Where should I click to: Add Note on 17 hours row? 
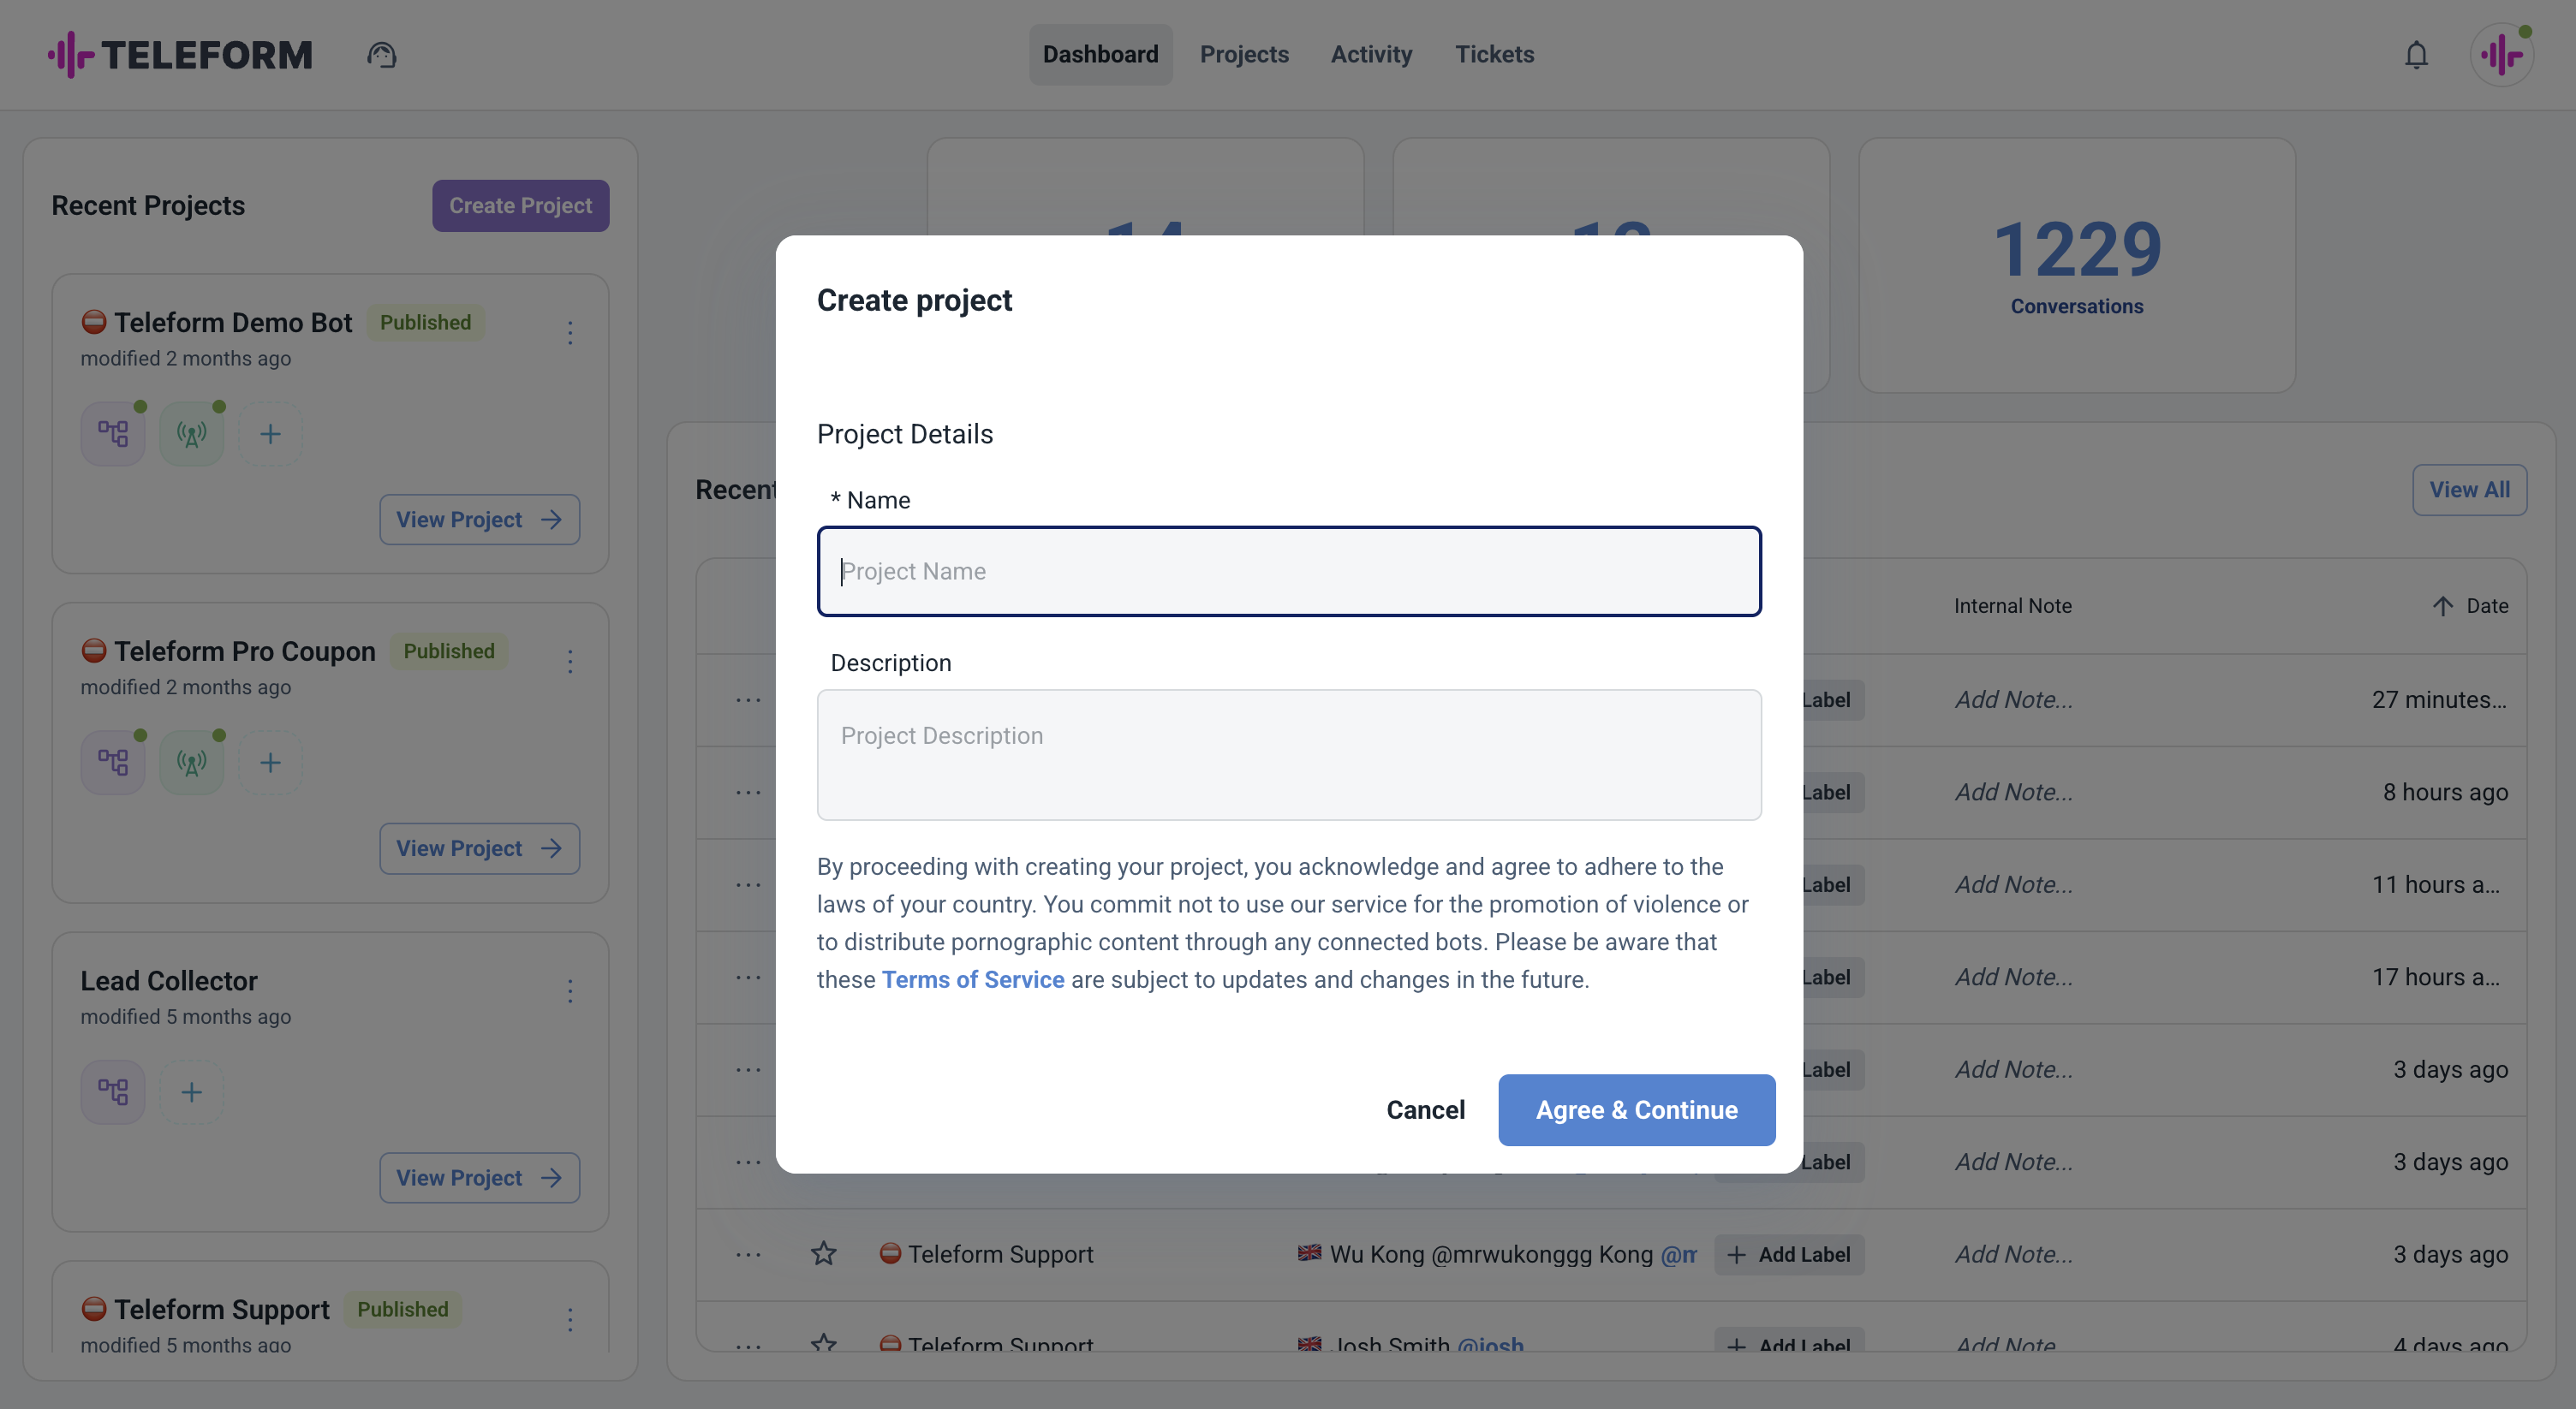(2014, 977)
